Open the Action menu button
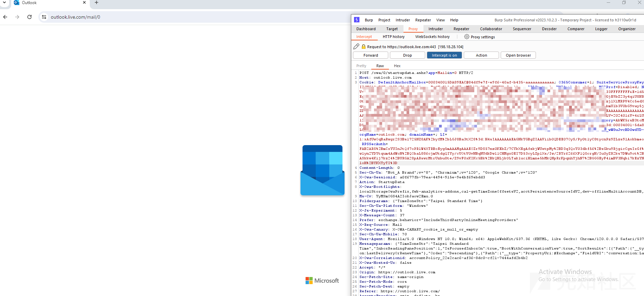644x296 pixels. [x=481, y=55]
